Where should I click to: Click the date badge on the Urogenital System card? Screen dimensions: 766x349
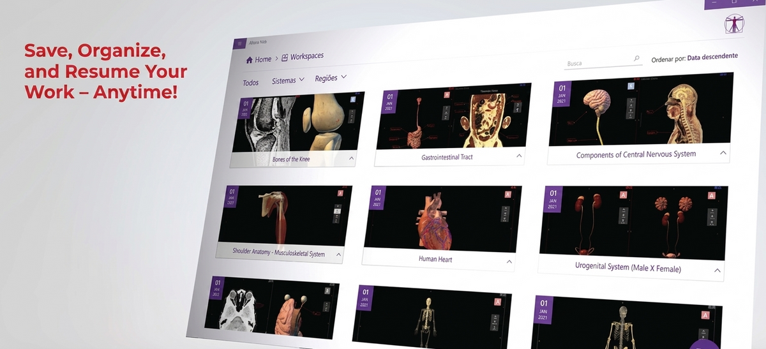[553, 199]
